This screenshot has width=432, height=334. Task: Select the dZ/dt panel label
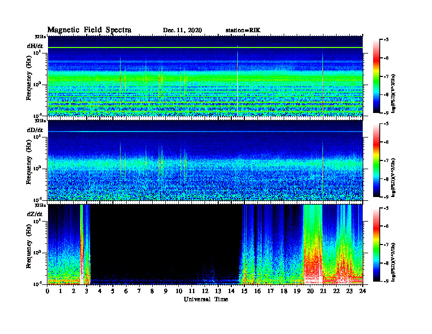tap(35, 214)
